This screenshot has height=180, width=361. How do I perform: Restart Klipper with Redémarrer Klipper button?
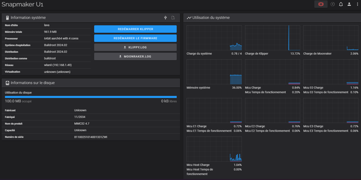tap(135, 29)
